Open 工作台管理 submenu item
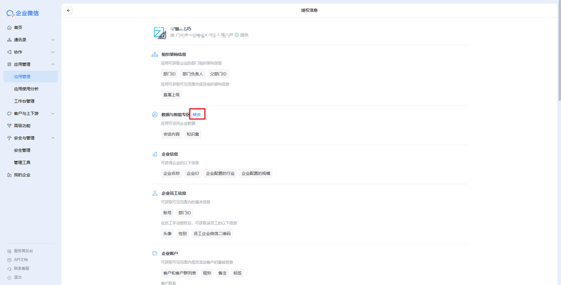 [24, 101]
